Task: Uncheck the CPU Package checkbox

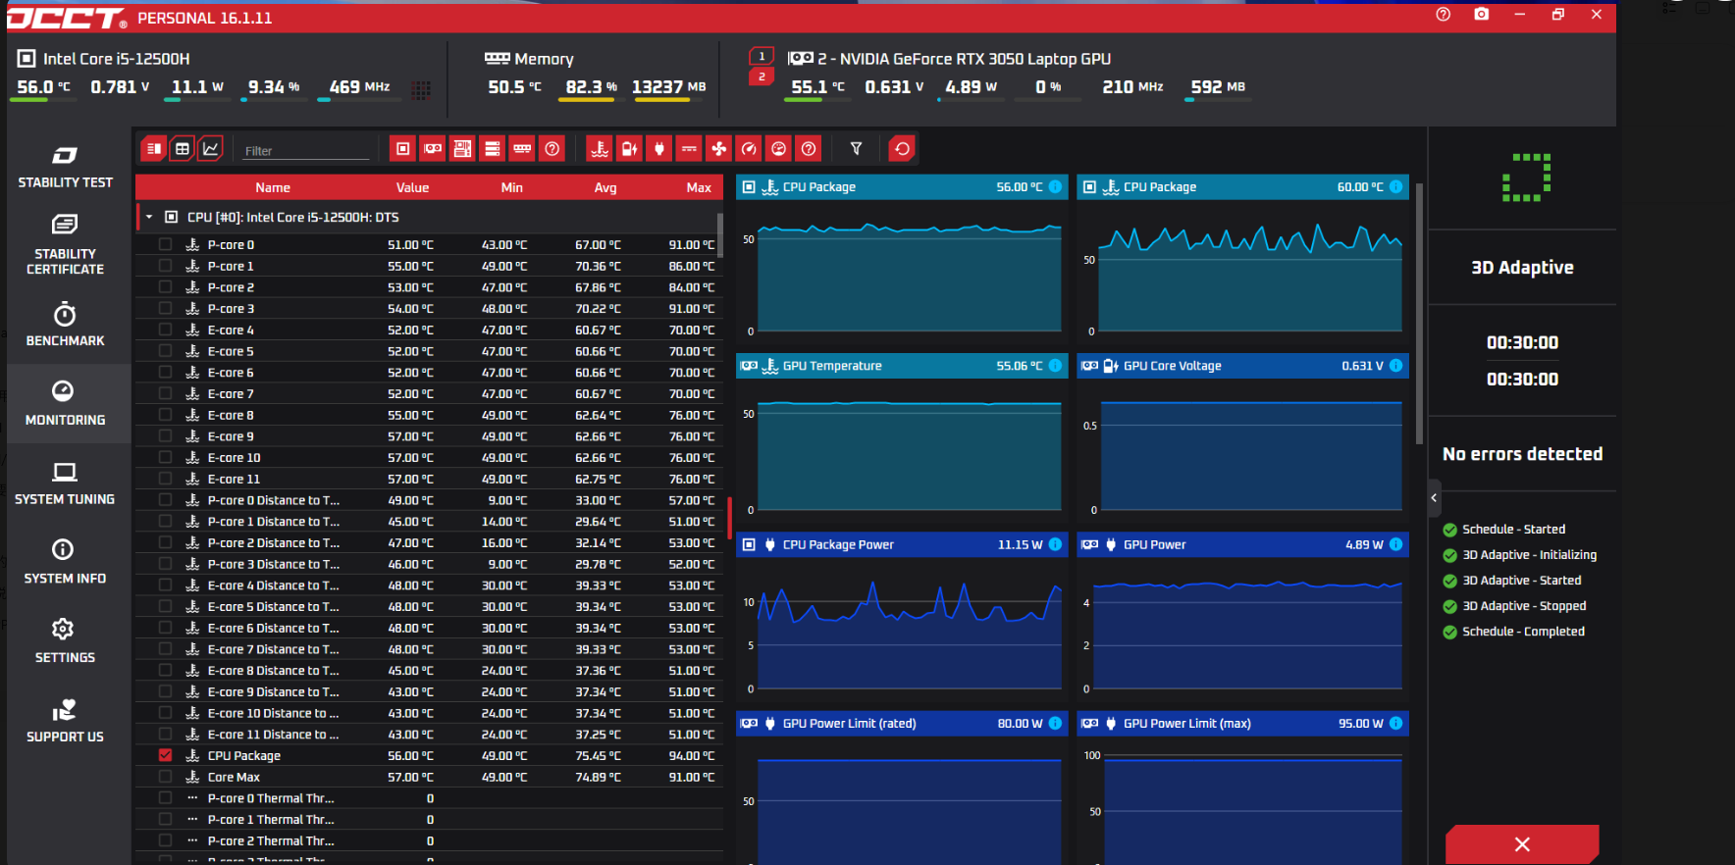Action: [x=165, y=755]
